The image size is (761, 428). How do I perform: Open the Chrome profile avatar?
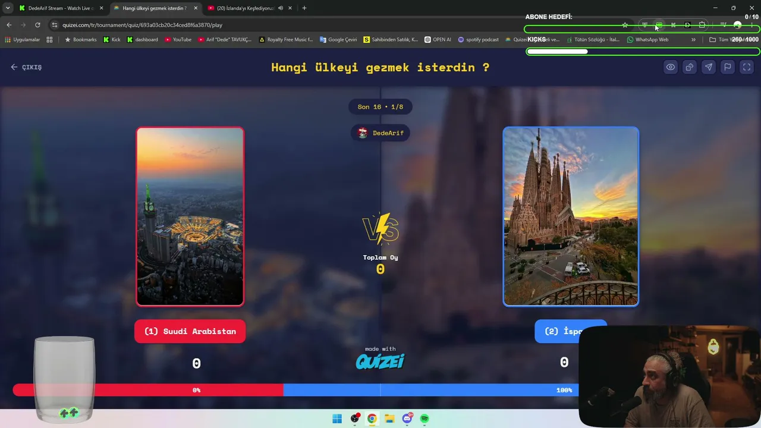(737, 25)
